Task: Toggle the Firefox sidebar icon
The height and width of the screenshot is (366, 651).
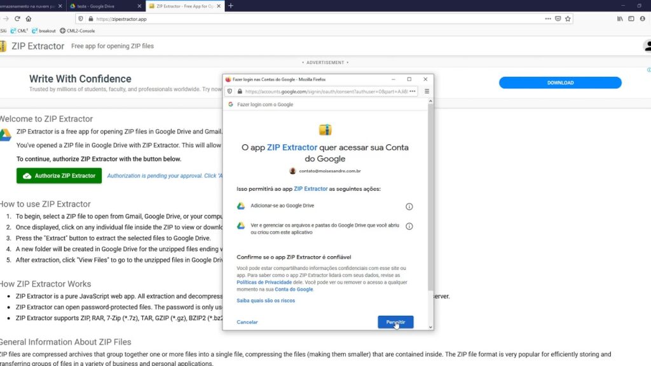Action: (x=631, y=18)
